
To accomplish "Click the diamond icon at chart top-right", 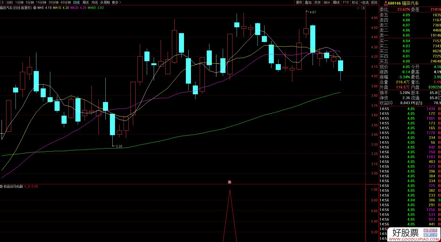I will click(358, 8).
